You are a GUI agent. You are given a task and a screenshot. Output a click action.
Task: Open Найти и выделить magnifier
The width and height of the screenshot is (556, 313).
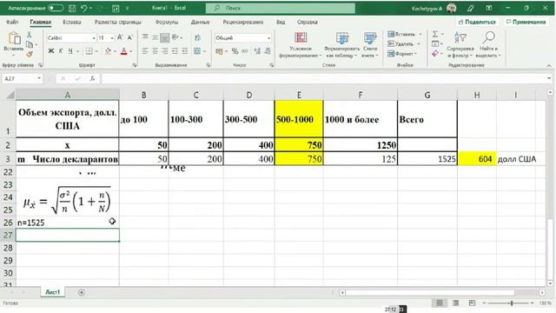(488, 44)
